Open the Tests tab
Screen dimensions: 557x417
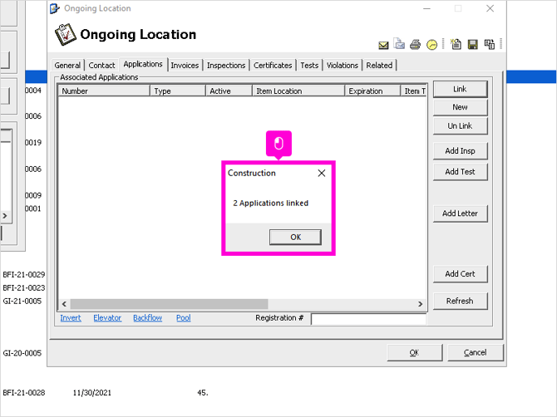pos(309,66)
